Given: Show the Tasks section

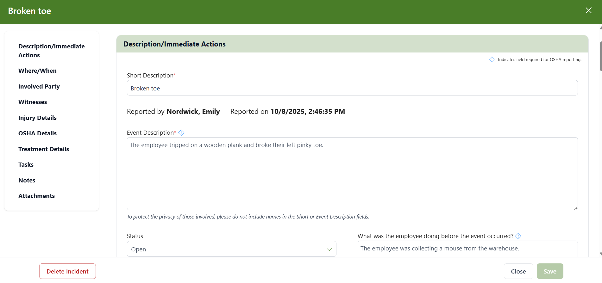Looking at the screenshot, I should tap(26, 165).
